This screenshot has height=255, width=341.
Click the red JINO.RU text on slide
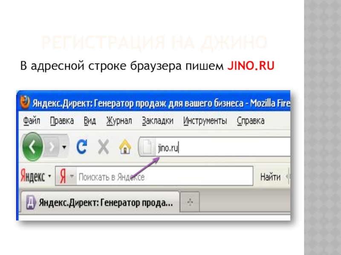[x=251, y=65]
